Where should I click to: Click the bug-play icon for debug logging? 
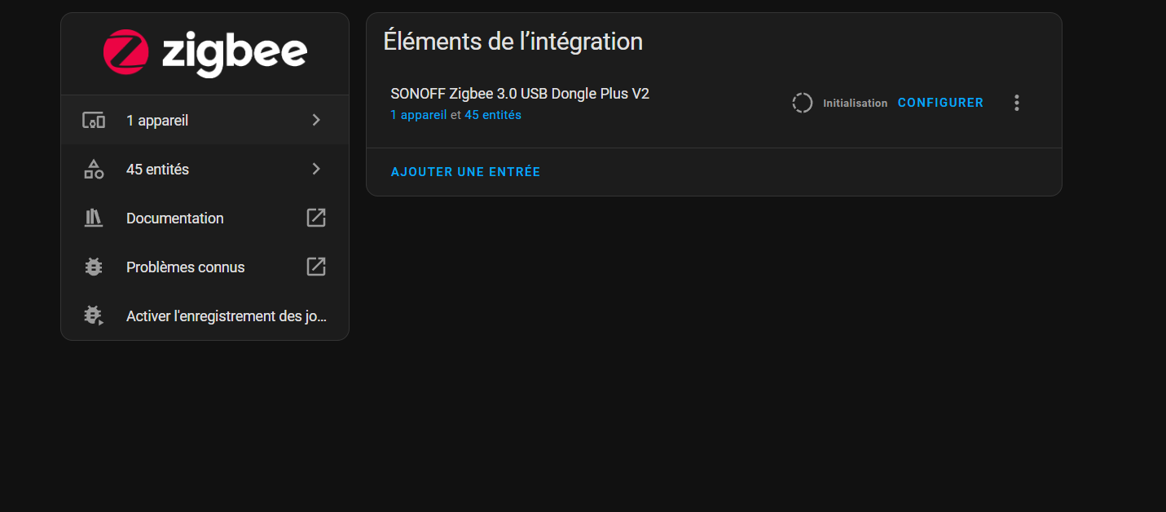(x=94, y=316)
